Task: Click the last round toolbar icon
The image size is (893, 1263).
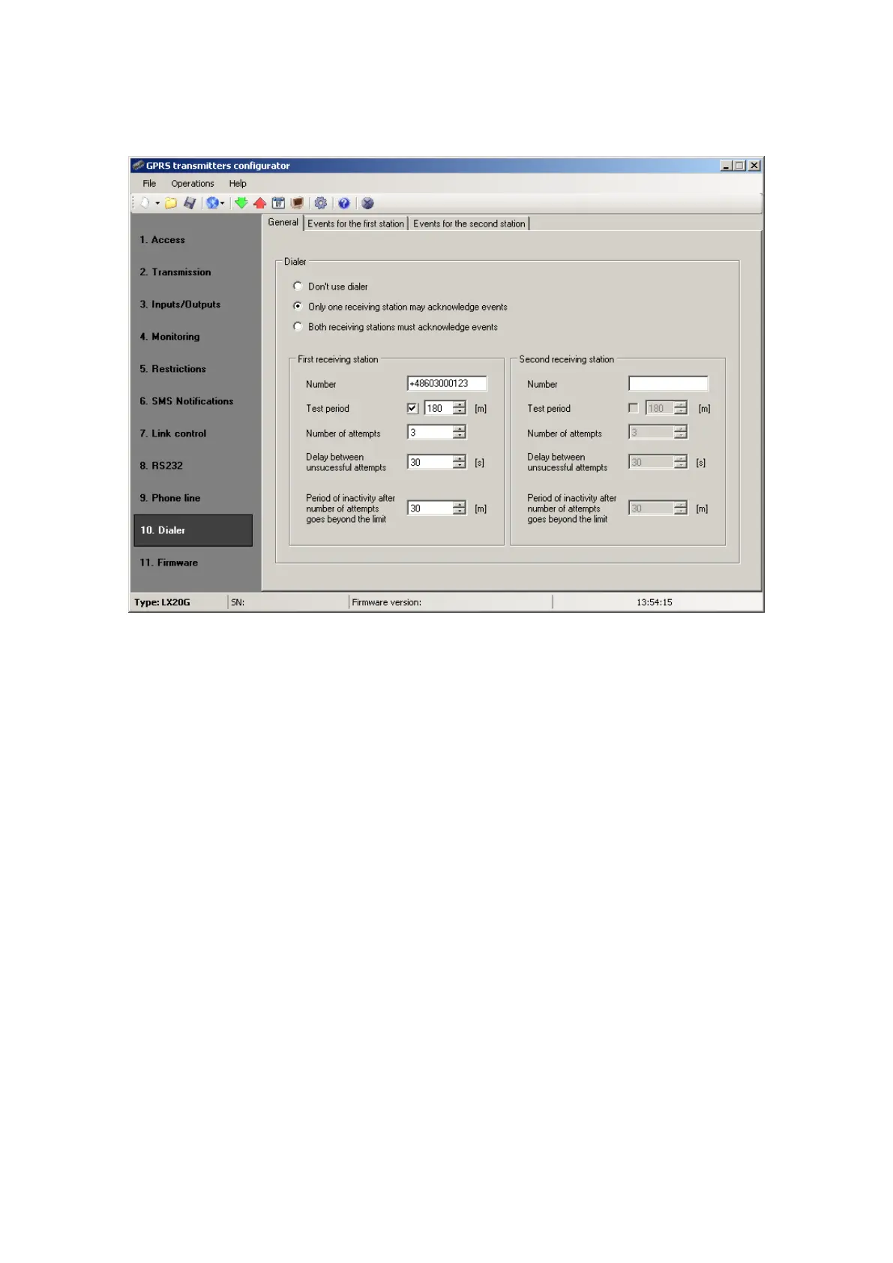Action: click(x=367, y=203)
